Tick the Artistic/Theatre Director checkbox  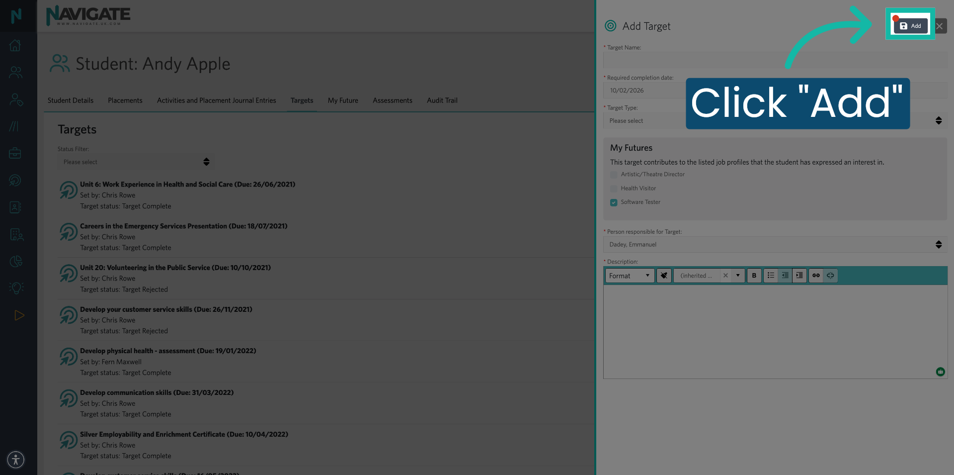(614, 175)
